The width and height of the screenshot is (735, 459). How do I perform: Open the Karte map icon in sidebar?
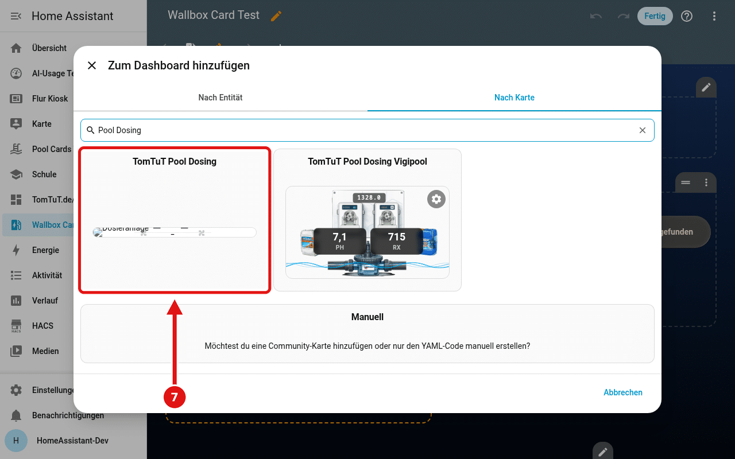click(x=16, y=124)
